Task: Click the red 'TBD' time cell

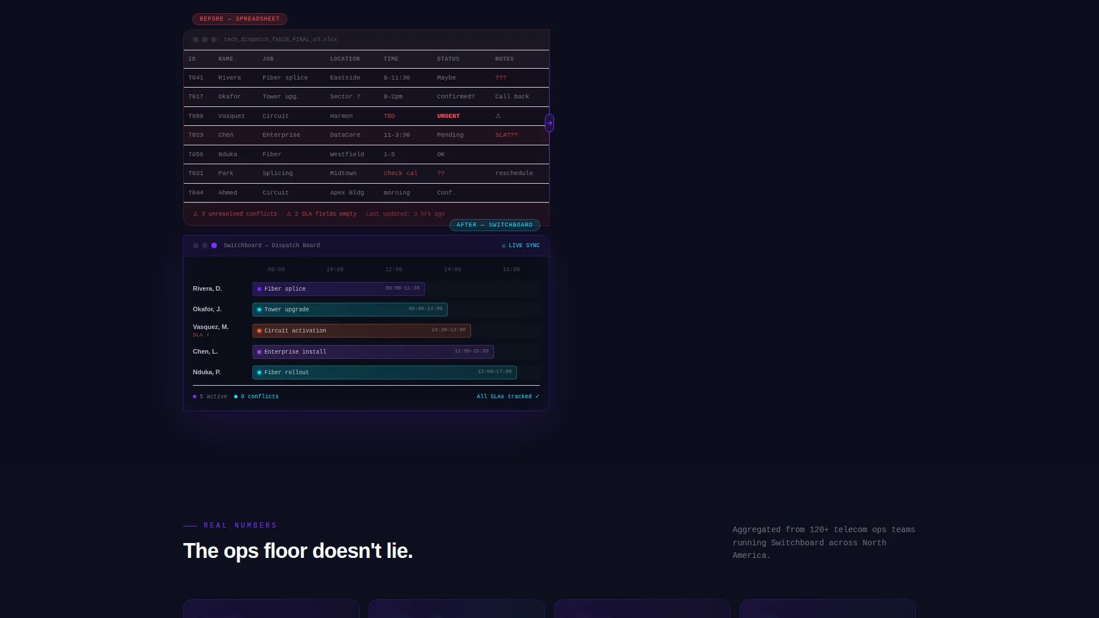Action: click(389, 116)
